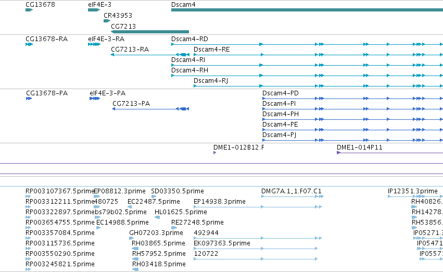Click the Dscam4-RH transcript label
Screen dimensions: 443x272
189,70
